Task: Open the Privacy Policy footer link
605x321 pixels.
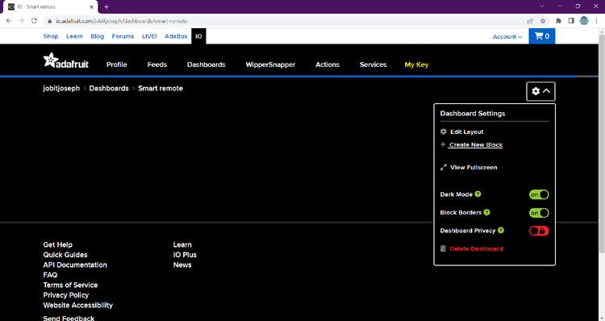Action: pyautogui.click(x=65, y=294)
